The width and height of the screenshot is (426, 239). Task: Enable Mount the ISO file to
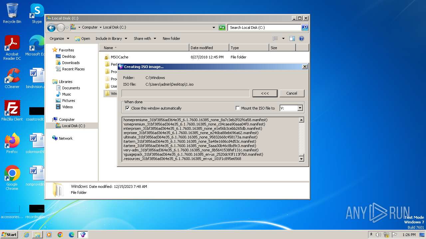pyautogui.click(x=238, y=108)
